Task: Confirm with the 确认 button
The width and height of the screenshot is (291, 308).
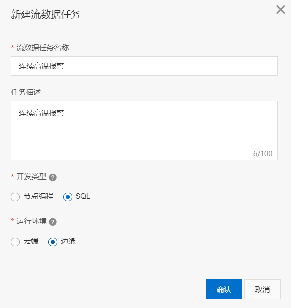Action: click(x=224, y=289)
